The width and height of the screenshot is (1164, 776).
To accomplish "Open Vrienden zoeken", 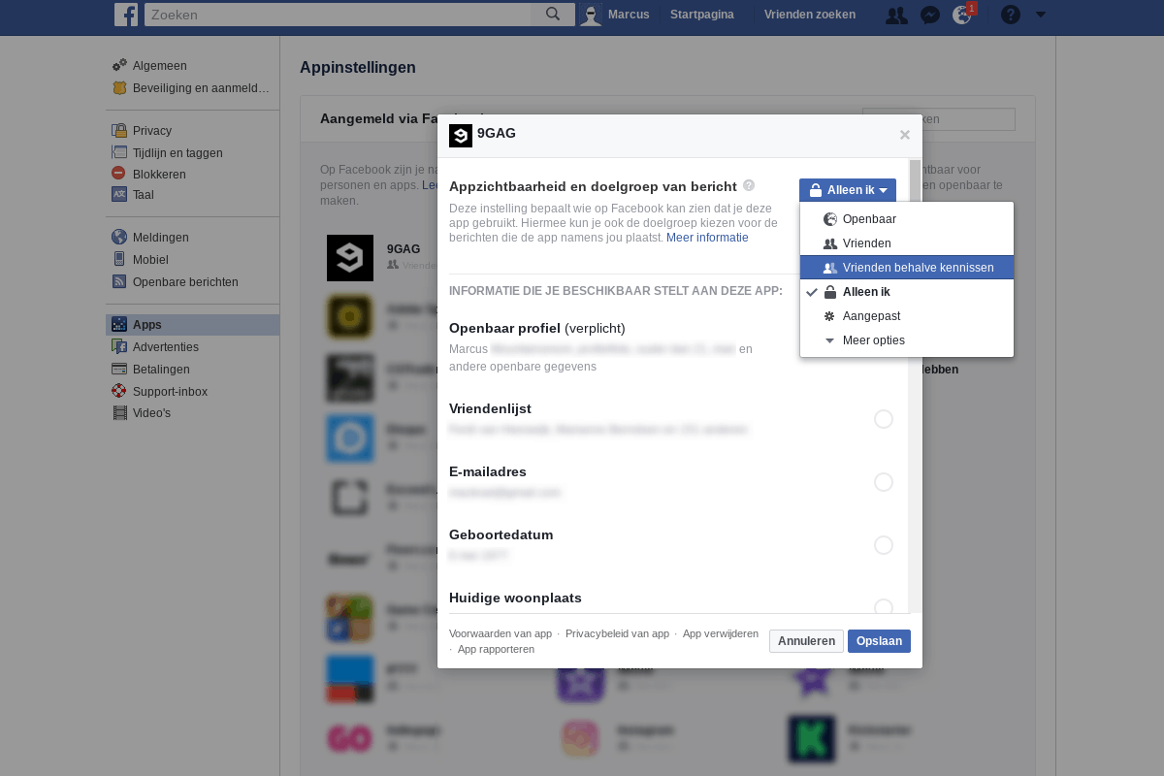I will point(810,15).
